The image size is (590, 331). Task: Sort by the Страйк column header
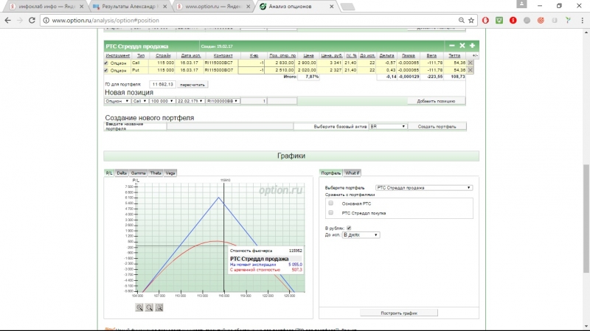163,55
